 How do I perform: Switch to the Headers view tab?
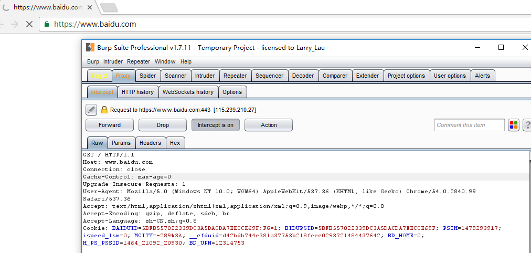151,143
